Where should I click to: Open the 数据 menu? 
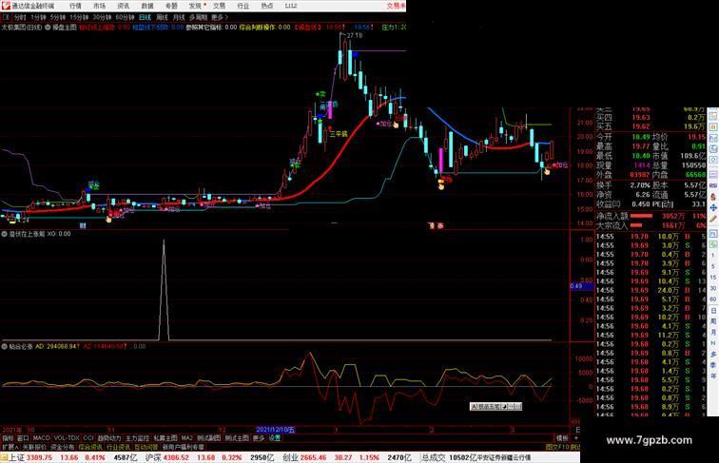click(147, 6)
